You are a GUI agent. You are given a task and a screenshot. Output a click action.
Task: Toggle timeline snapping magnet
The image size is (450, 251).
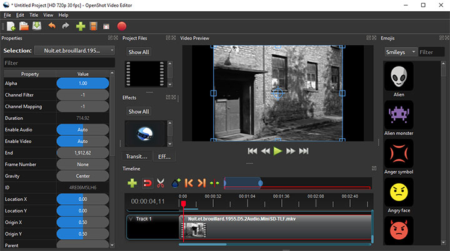pos(147,183)
